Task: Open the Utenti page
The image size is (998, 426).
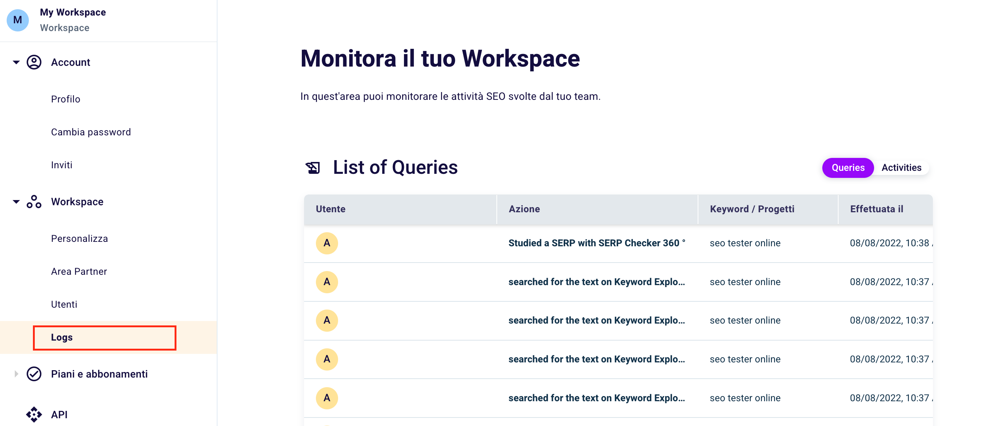Action: coord(64,304)
